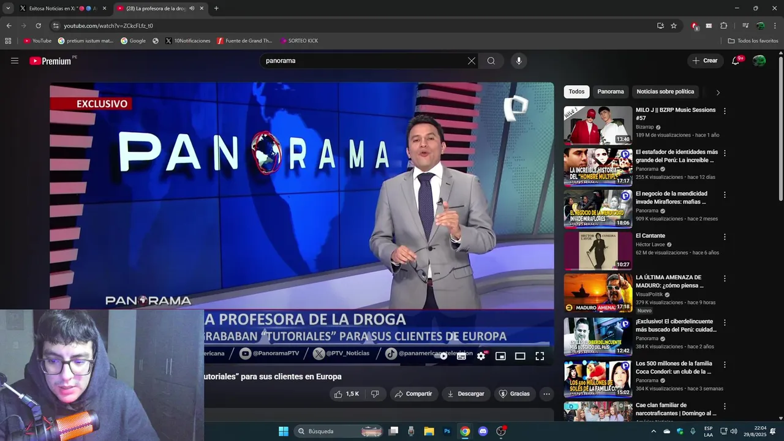Screen dimensions: 784x441
Task: Open El estafador de identidades thumbnail
Action: [x=598, y=167]
